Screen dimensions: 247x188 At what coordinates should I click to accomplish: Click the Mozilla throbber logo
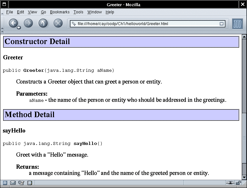[x=238, y=24]
